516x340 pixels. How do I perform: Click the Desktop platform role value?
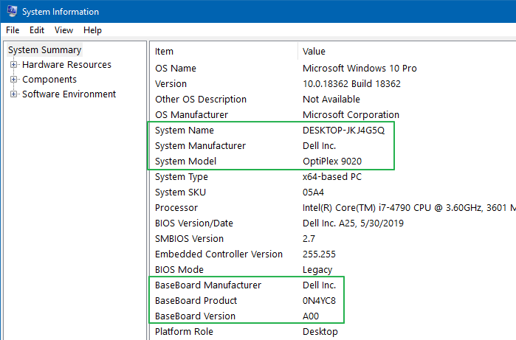[x=320, y=331]
